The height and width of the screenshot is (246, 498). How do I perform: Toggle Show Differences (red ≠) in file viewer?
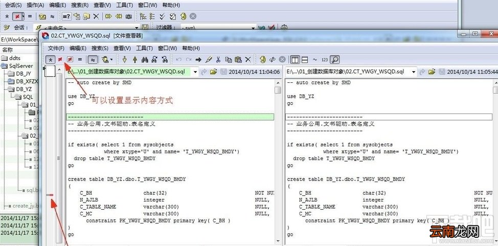(x=60, y=59)
